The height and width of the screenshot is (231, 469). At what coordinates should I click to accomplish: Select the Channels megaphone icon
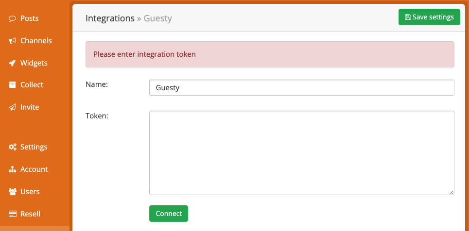[x=12, y=41]
